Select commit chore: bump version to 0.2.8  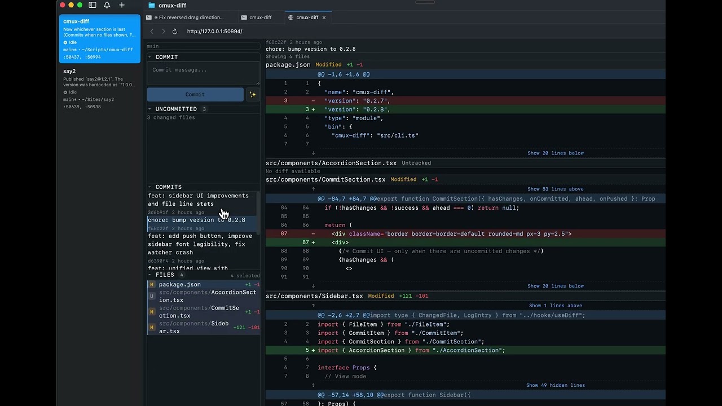coord(202,224)
